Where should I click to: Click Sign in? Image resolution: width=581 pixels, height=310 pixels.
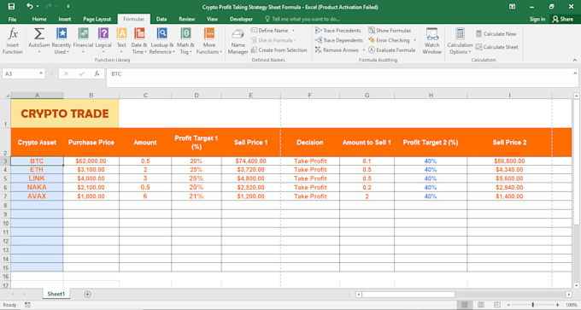pos(537,20)
